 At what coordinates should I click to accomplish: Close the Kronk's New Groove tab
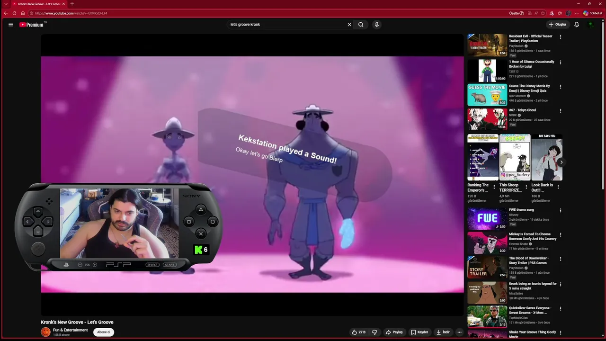(63, 4)
